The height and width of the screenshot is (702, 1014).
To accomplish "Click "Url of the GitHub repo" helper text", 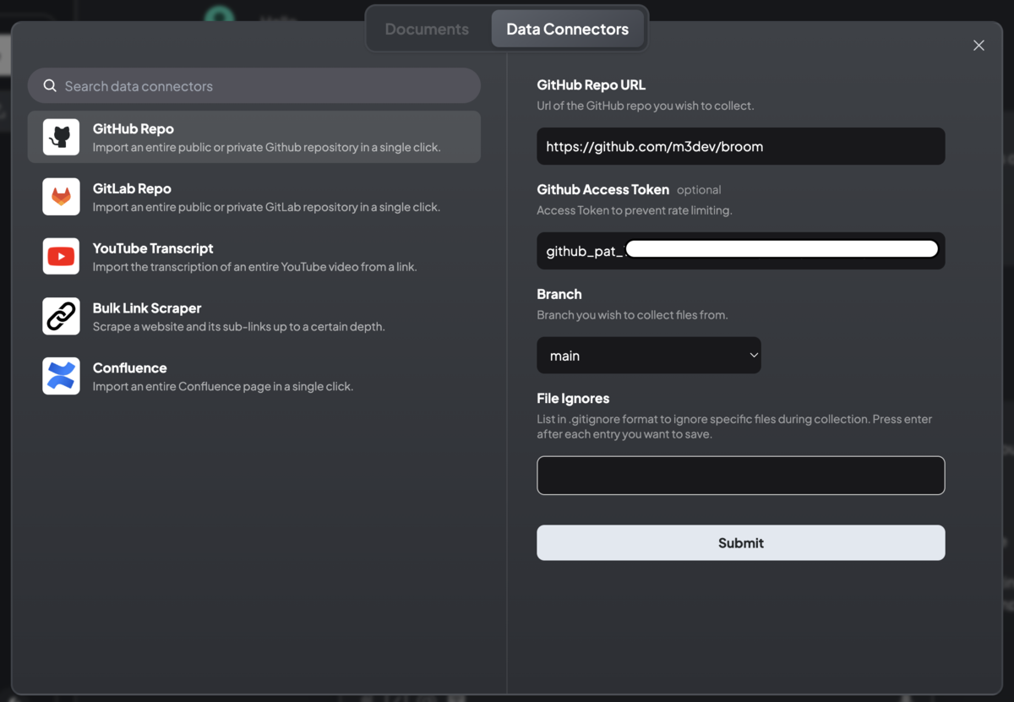I will click(646, 106).
